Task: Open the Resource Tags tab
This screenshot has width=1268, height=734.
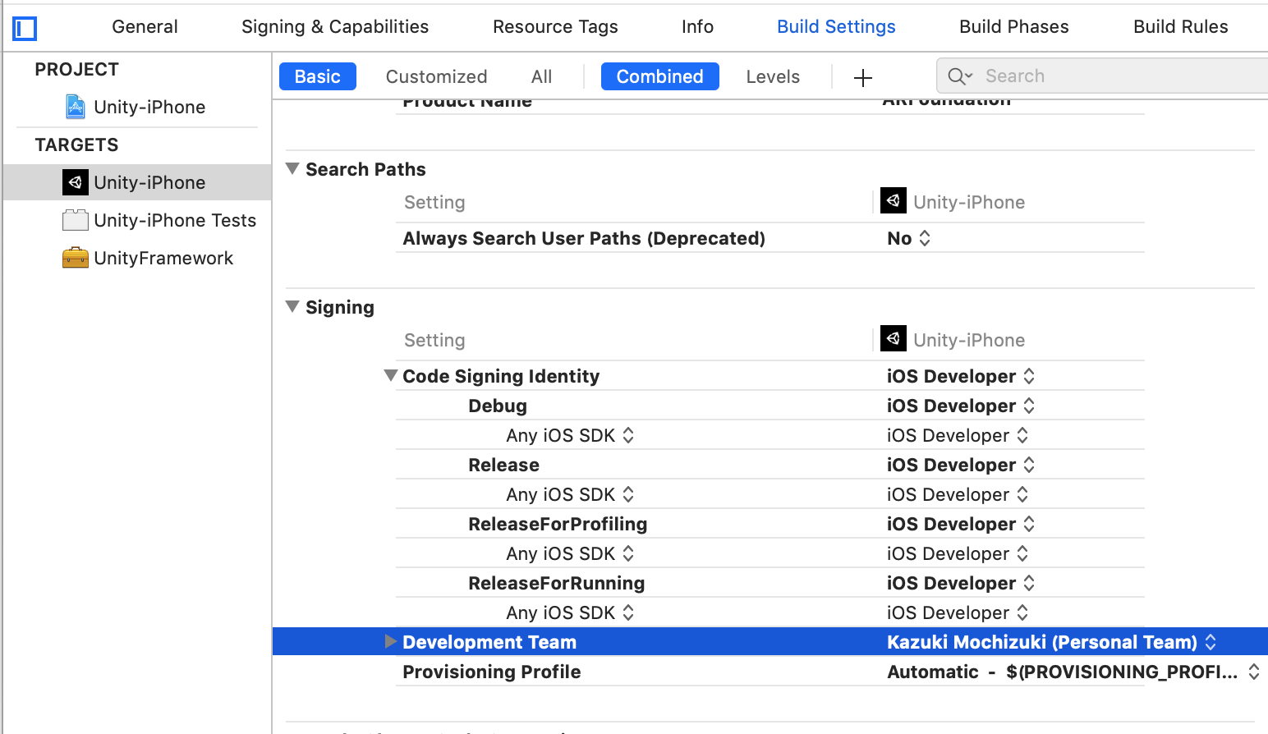Action: pos(555,26)
